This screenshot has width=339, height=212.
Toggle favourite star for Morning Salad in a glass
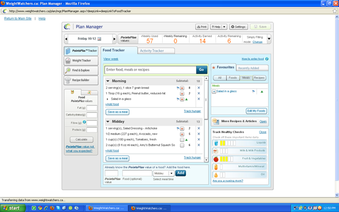coord(182,99)
